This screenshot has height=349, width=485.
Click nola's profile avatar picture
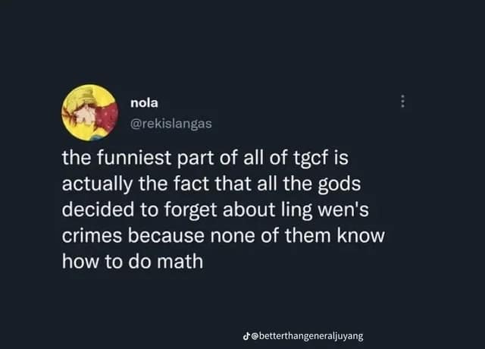[x=89, y=113]
